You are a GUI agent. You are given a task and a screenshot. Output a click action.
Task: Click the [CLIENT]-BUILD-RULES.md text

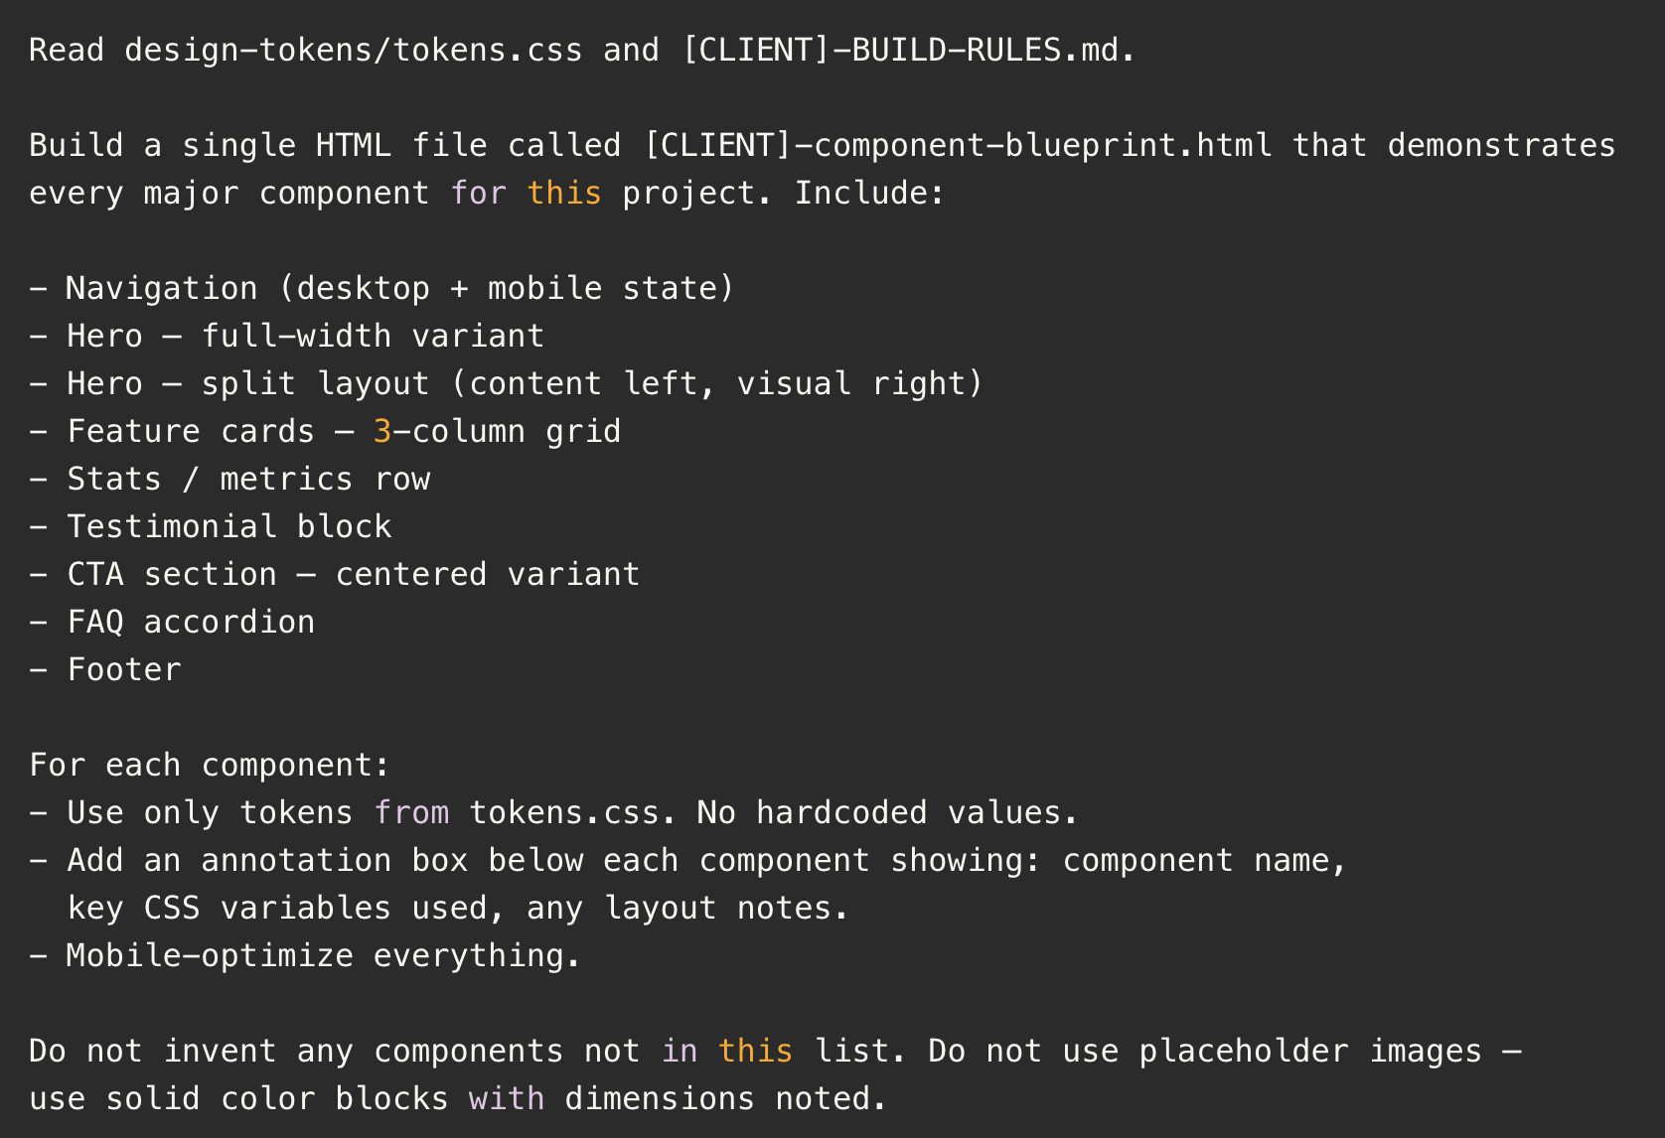click(907, 50)
